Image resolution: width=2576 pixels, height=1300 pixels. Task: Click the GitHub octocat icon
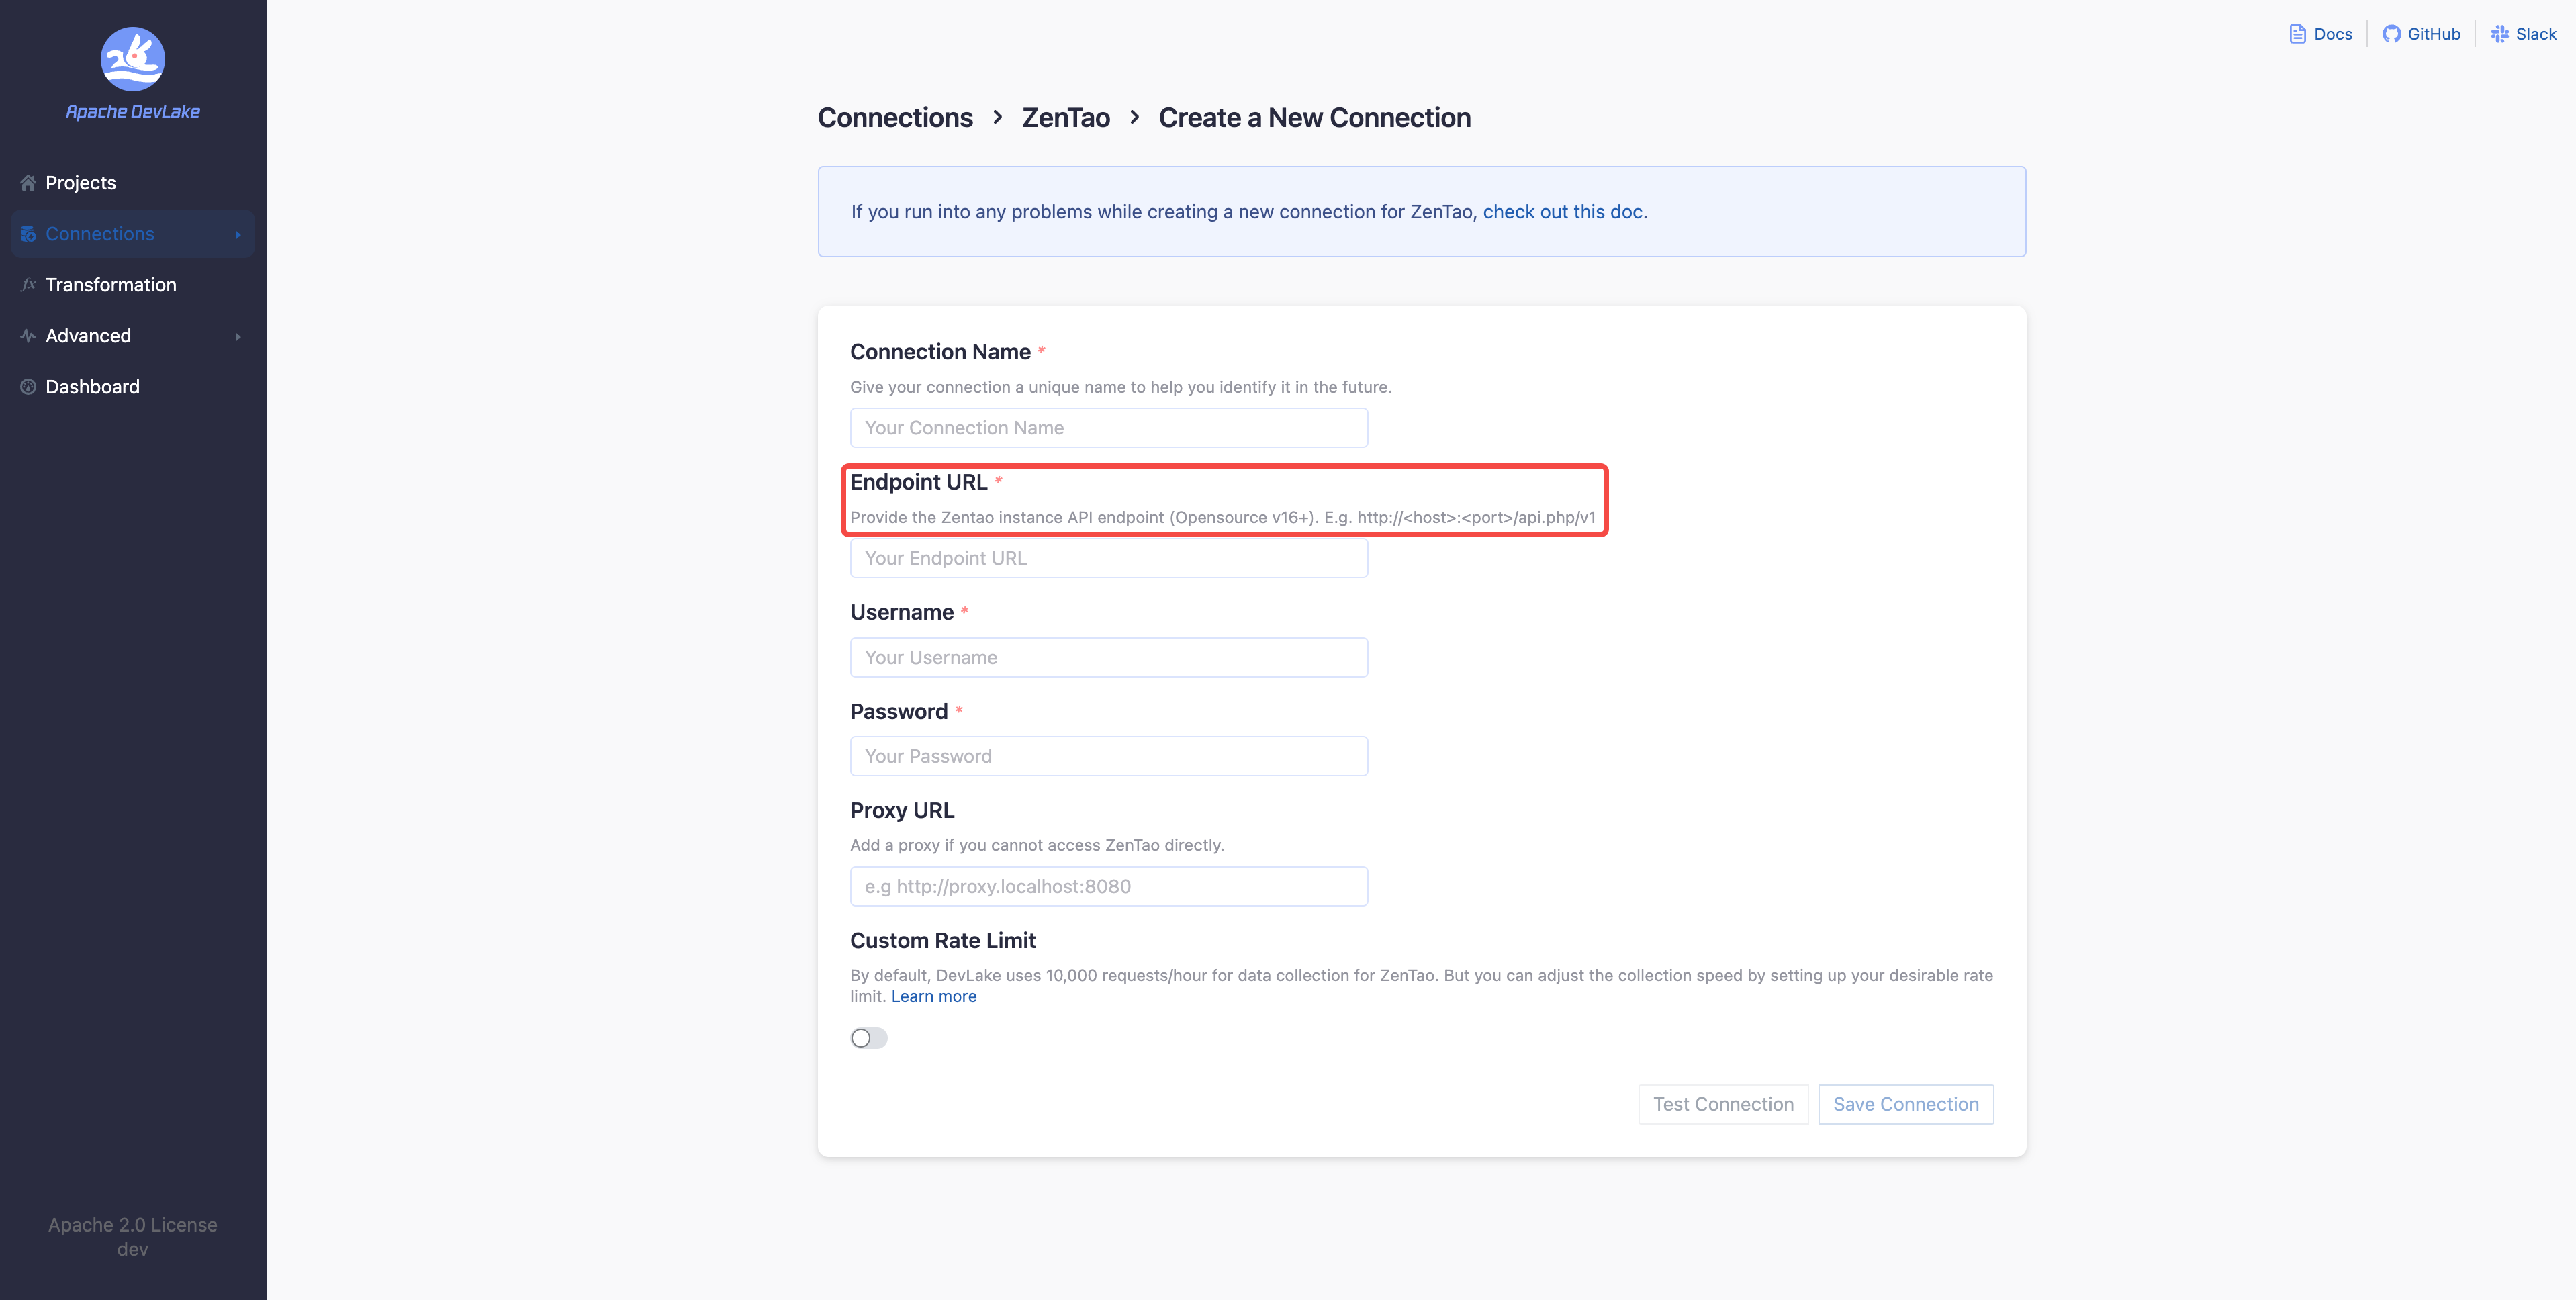point(2391,34)
